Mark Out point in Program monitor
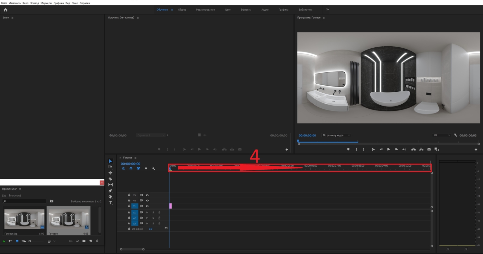This screenshot has width=483, height=254. pyautogui.click(x=364, y=149)
